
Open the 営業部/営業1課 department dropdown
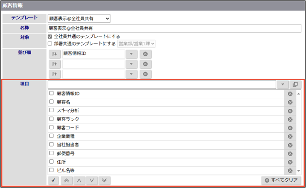(x=136, y=43)
